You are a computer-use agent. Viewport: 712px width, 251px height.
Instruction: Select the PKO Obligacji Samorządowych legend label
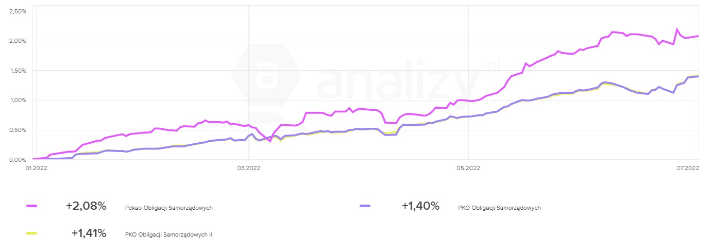point(499,208)
